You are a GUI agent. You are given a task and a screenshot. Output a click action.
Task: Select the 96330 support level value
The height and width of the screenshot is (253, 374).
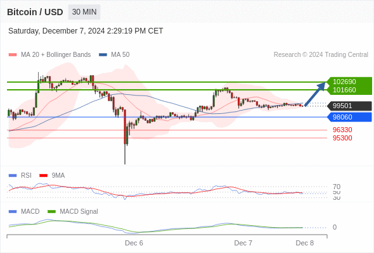[342, 130]
